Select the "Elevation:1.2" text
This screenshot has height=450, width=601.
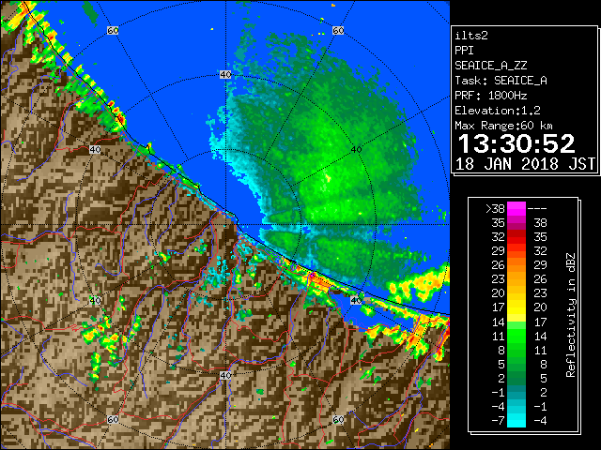pyautogui.click(x=498, y=111)
